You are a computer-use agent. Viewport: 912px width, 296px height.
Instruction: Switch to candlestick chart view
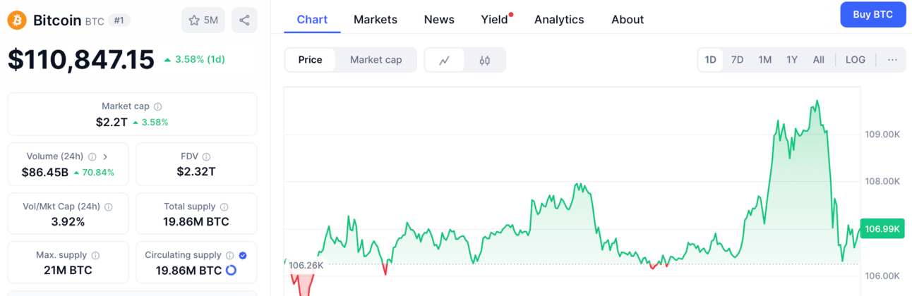pyautogui.click(x=484, y=60)
